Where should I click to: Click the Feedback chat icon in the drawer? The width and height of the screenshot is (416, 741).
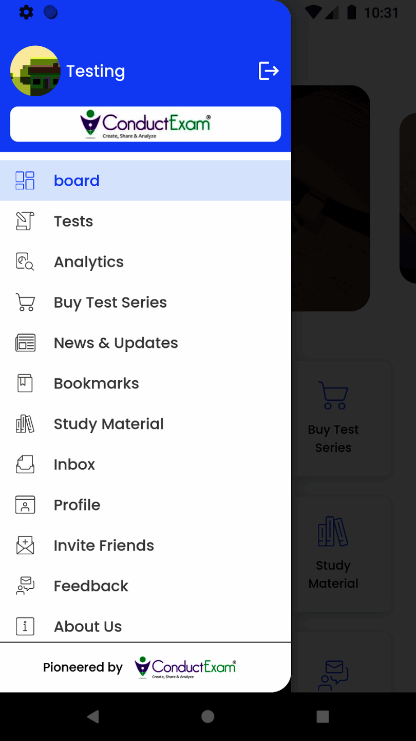[25, 586]
